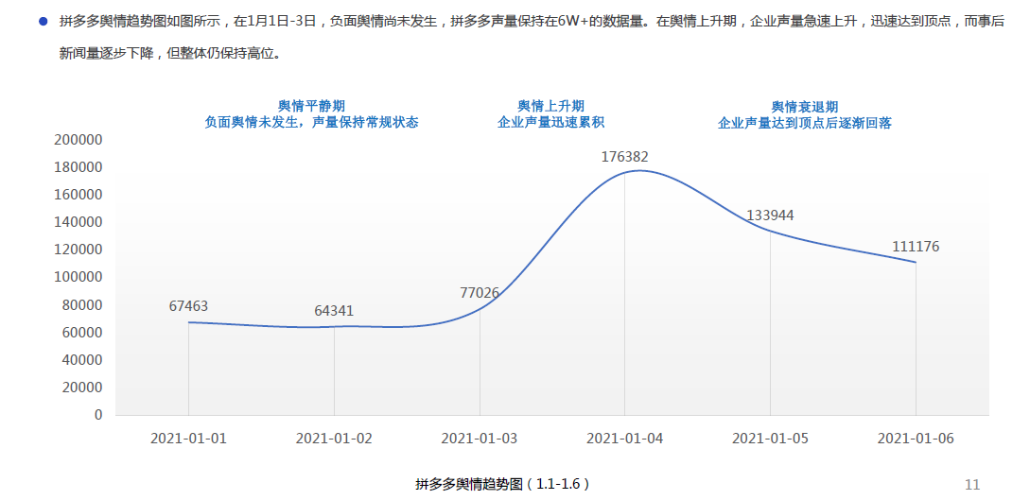Viewport: 1030px width, 500px height.
Task: Click the first line of the description paragraph
Action: point(532,21)
